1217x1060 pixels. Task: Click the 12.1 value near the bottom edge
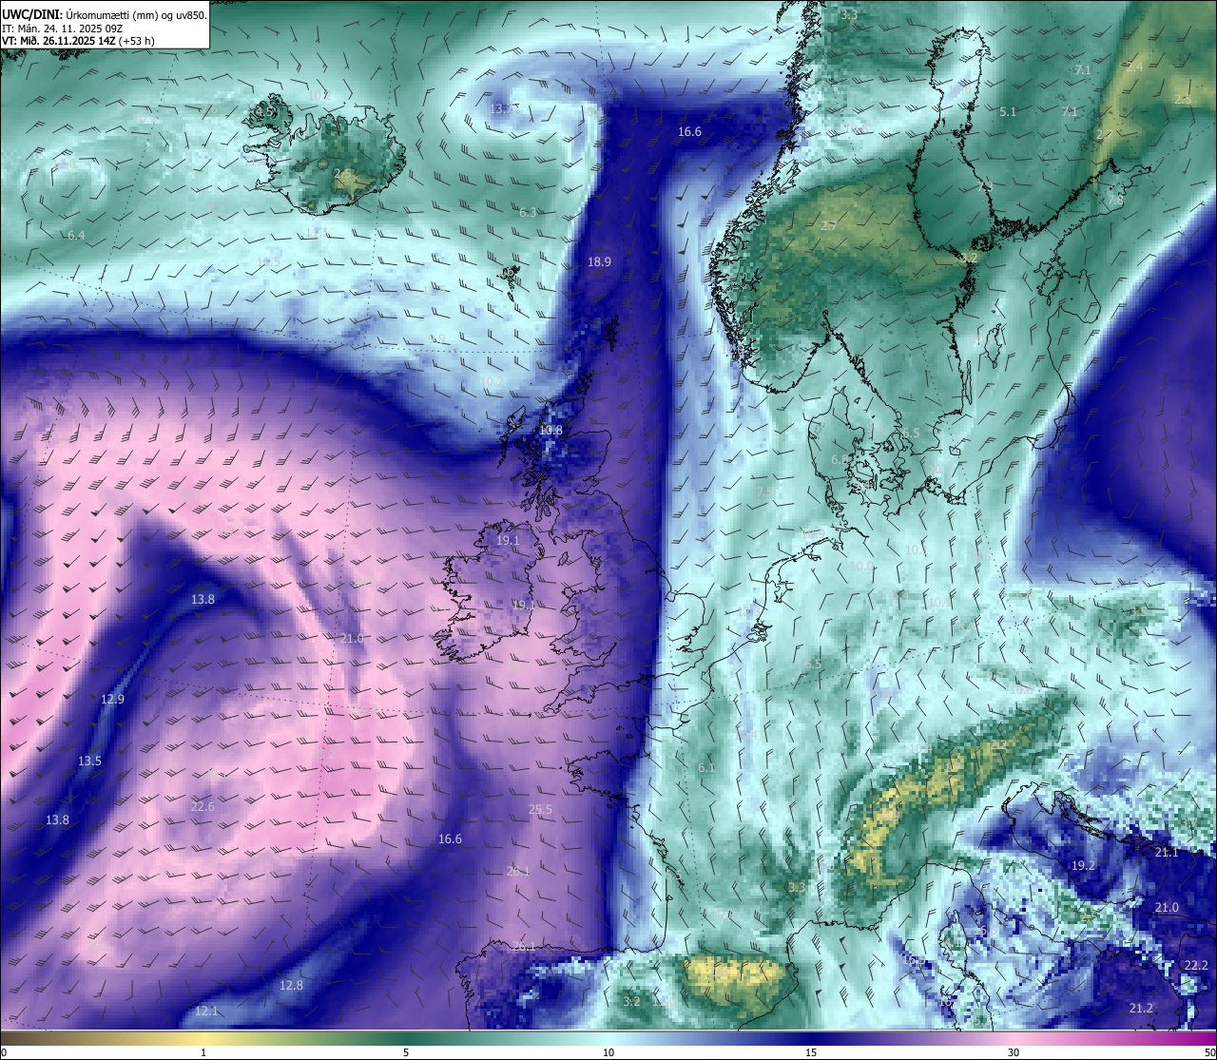[206, 1011]
